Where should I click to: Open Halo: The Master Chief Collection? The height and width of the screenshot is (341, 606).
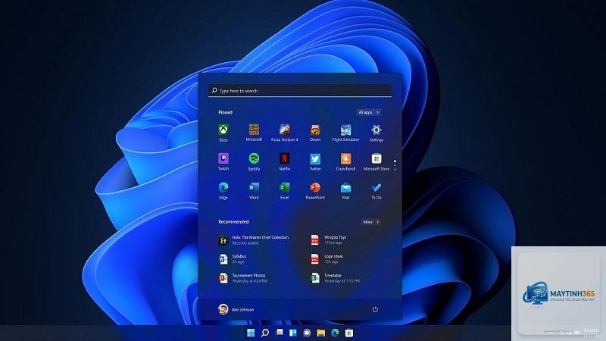[x=254, y=240]
